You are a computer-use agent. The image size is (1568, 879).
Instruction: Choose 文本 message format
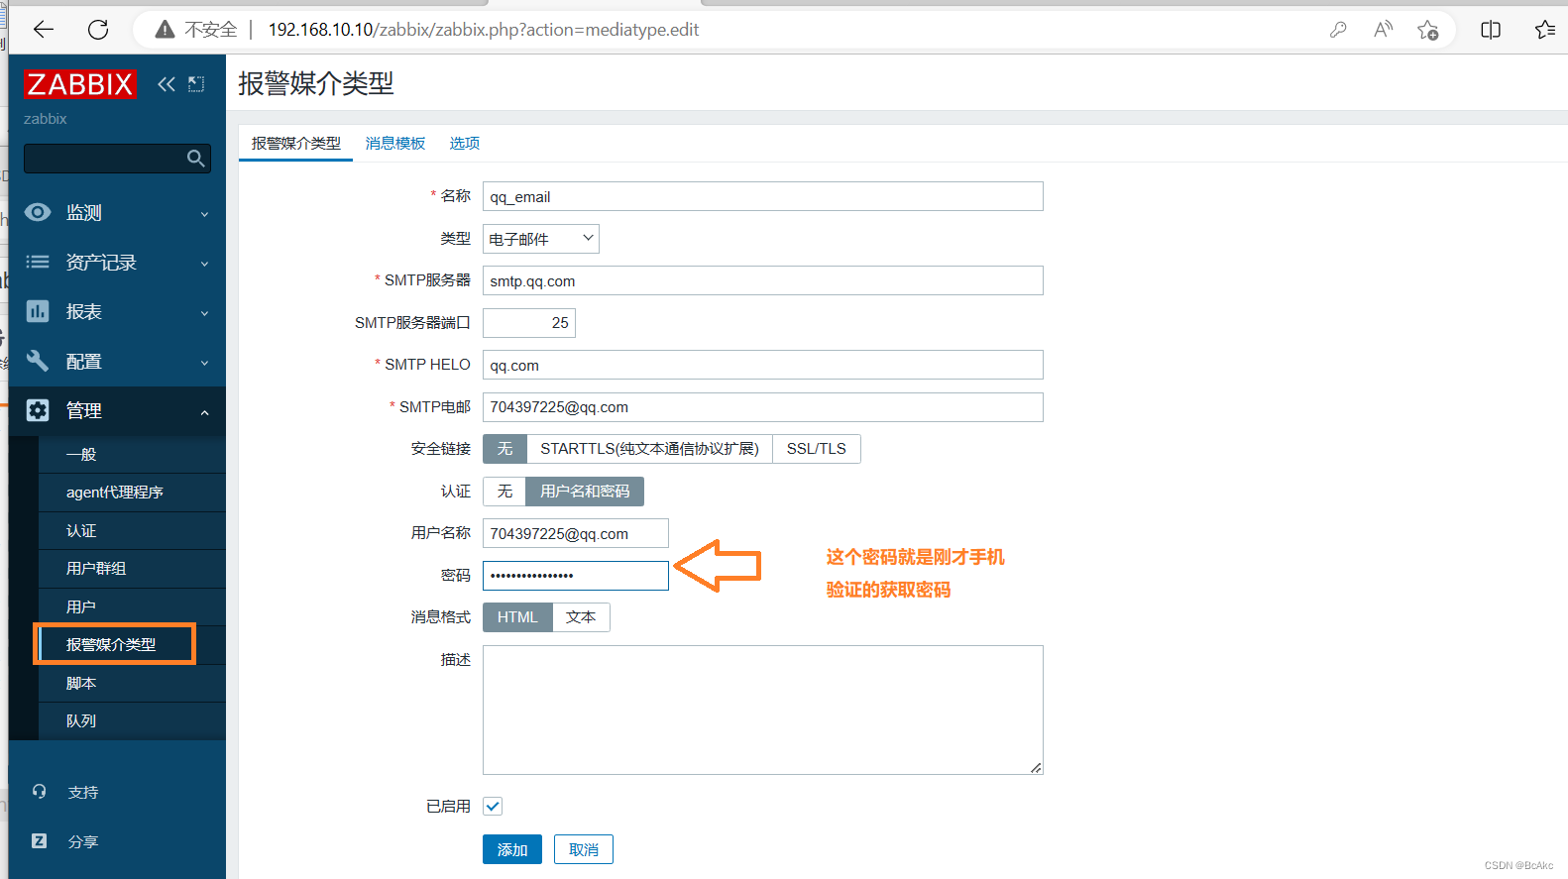click(581, 617)
